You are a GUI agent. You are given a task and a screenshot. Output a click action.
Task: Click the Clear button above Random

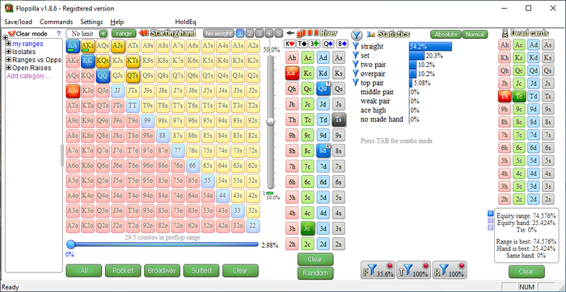point(315,259)
